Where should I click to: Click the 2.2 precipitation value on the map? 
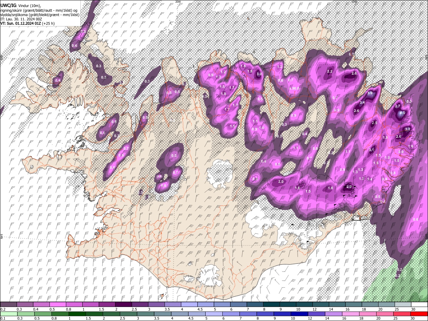pyautogui.click(x=330, y=71)
